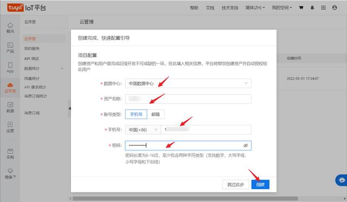Open the shopping cart icon
Screen dimensions: 347x202
(x=301, y=8)
